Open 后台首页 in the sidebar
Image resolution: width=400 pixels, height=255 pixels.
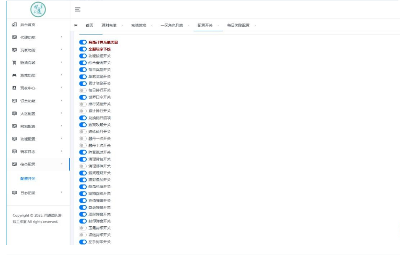pyautogui.click(x=28, y=25)
